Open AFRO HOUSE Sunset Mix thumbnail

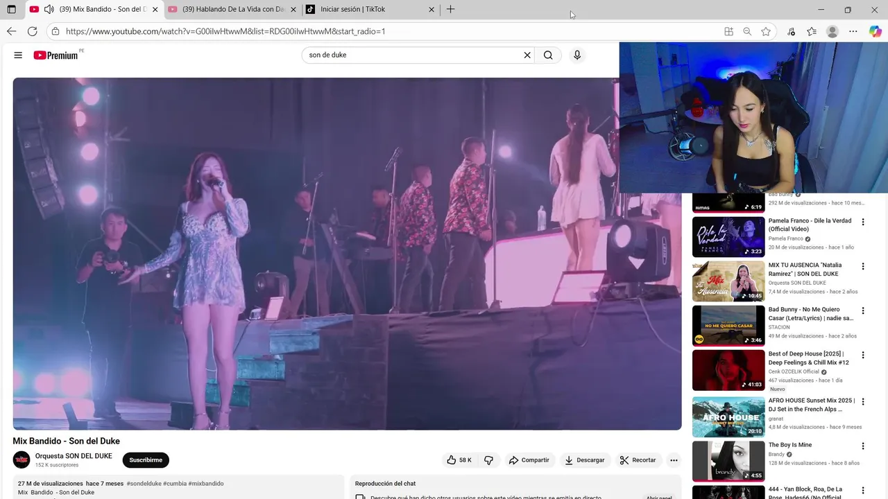[728, 417]
